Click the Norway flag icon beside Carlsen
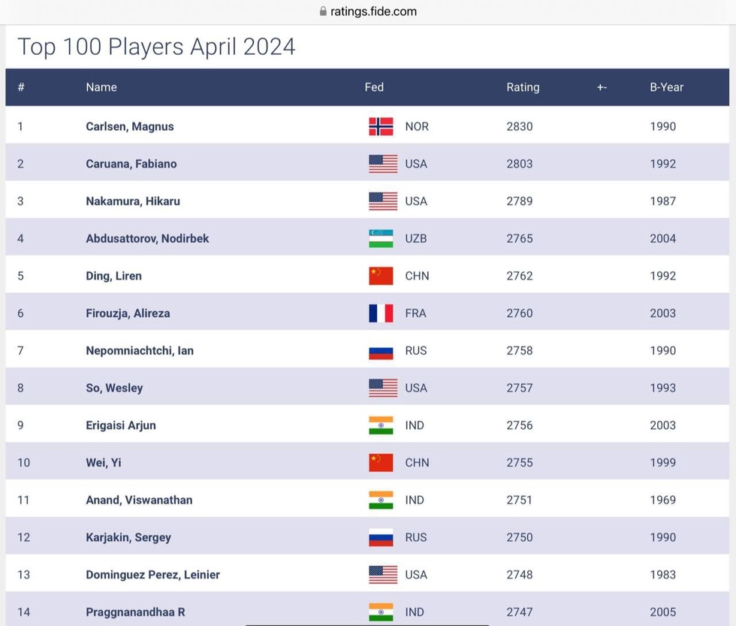The image size is (736, 626). tap(381, 126)
